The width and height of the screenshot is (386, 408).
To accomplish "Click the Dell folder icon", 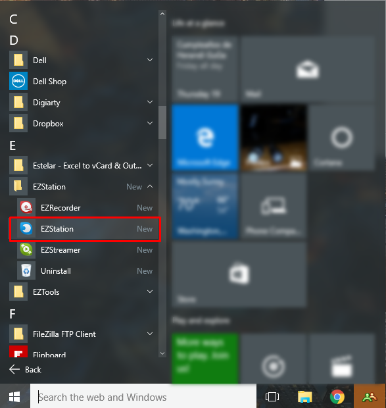I will 18,60.
